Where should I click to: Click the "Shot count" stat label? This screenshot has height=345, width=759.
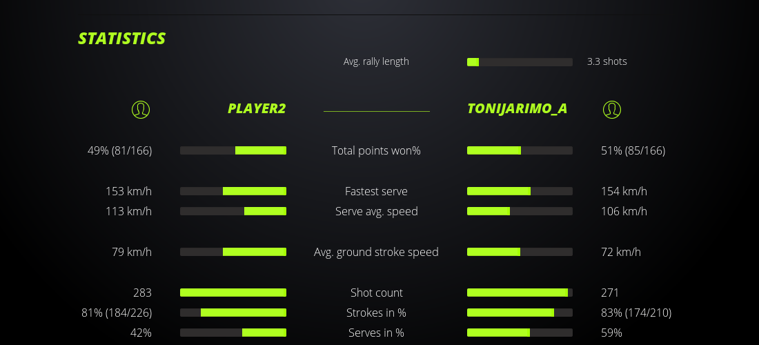tap(376, 293)
